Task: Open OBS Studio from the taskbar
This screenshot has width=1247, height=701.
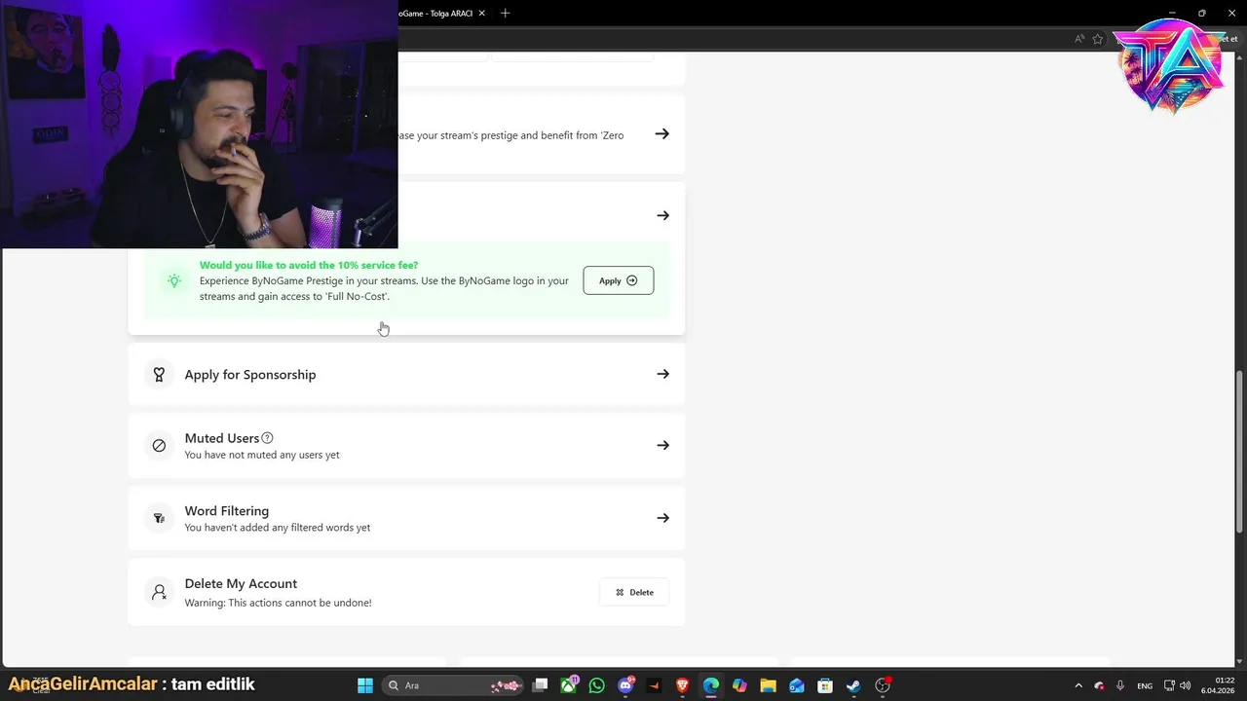Action: click(x=883, y=685)
